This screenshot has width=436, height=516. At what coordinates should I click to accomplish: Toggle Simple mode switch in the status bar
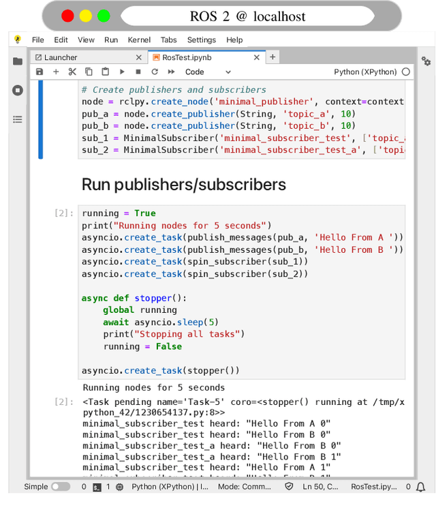tap(60, 487)
